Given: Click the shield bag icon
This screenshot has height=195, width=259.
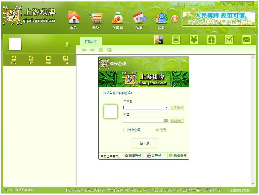Looking at the screenshot, I should point(176,40).
